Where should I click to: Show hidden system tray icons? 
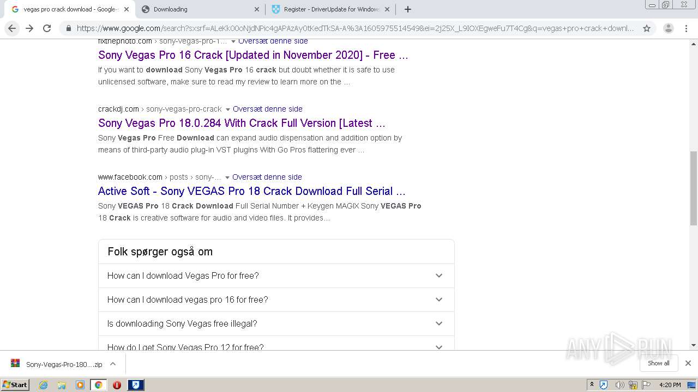(592, 385)
